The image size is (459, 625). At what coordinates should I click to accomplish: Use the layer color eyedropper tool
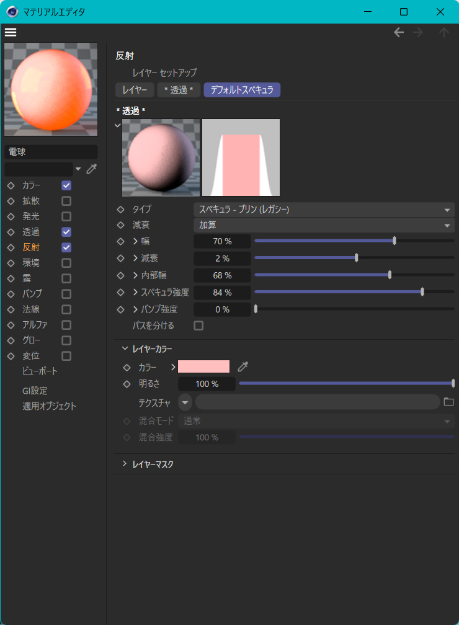click(243, 366)
